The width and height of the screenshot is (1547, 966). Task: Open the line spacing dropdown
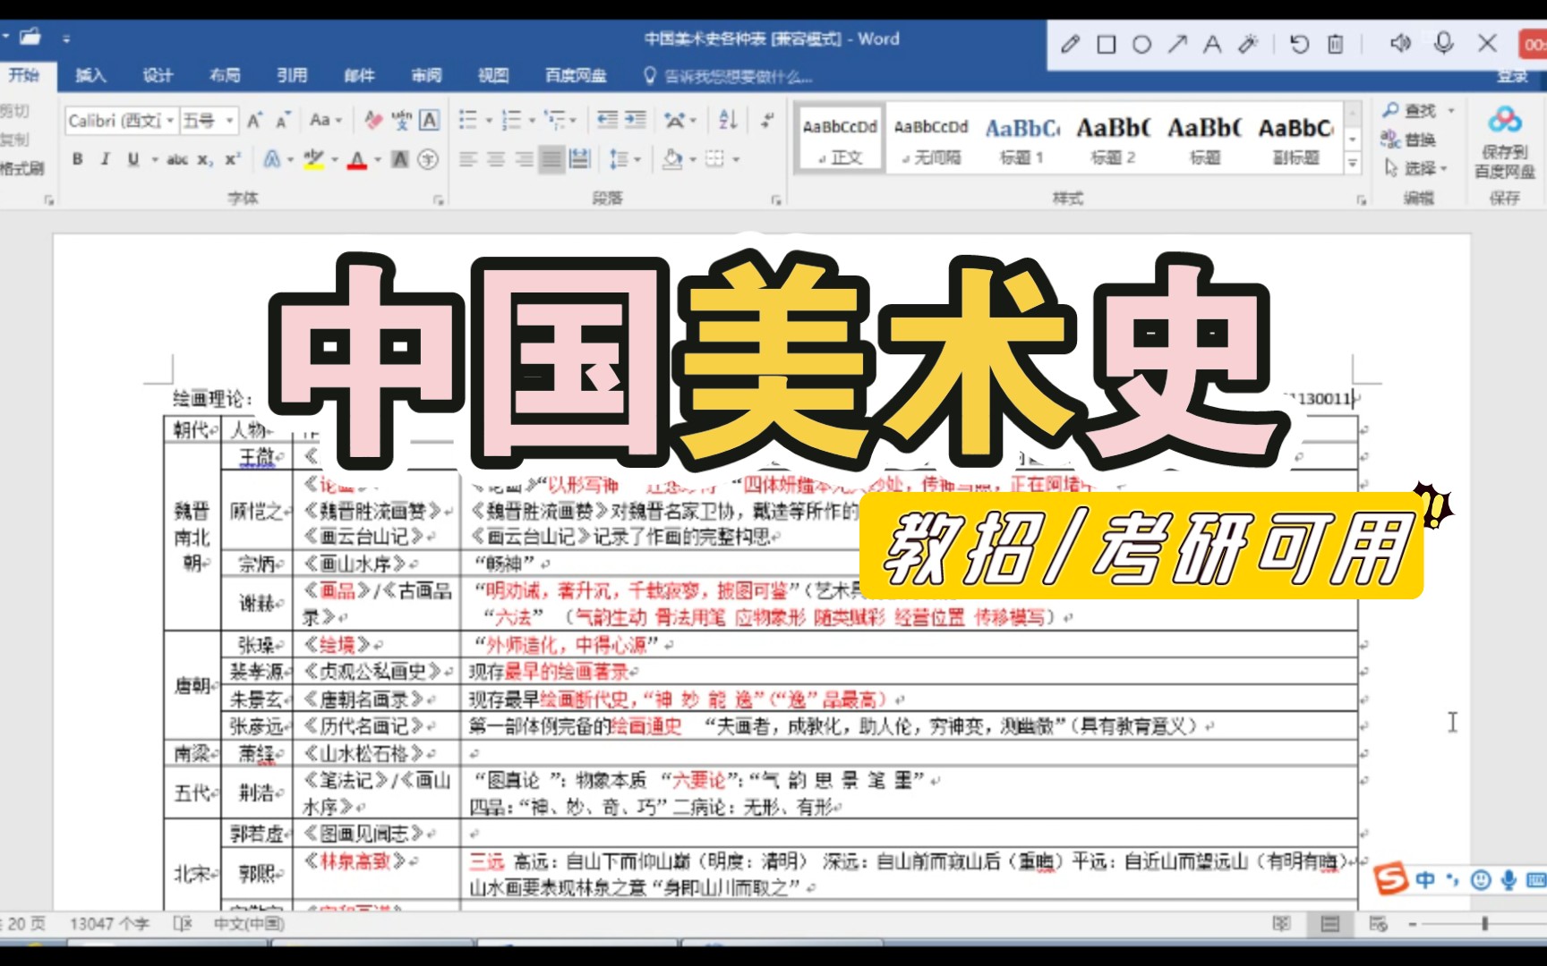point(626,159)
